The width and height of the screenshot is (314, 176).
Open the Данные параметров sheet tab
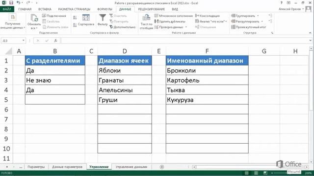pos(67,167)
